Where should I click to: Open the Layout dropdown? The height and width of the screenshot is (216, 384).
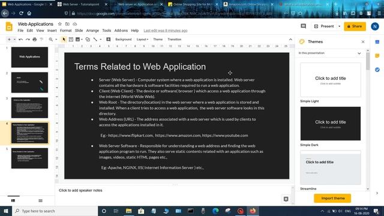click(142, 40)
